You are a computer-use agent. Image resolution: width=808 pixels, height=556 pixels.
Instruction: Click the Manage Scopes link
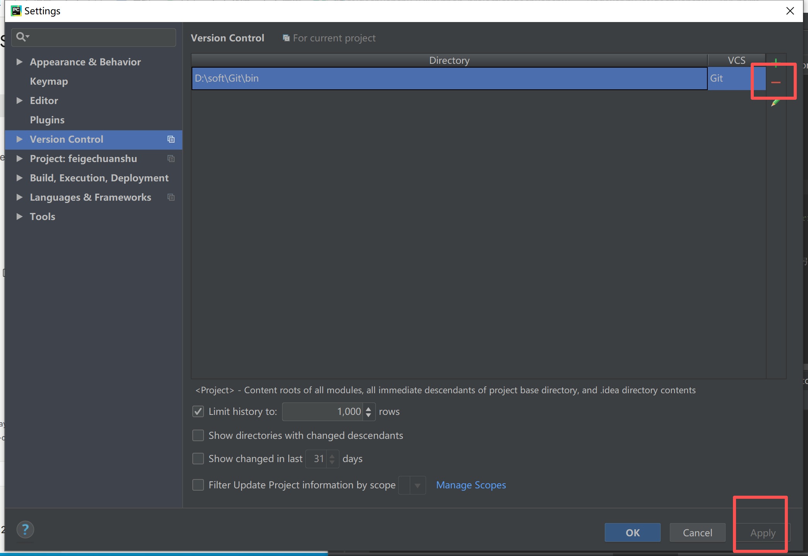tap(471, 485)
